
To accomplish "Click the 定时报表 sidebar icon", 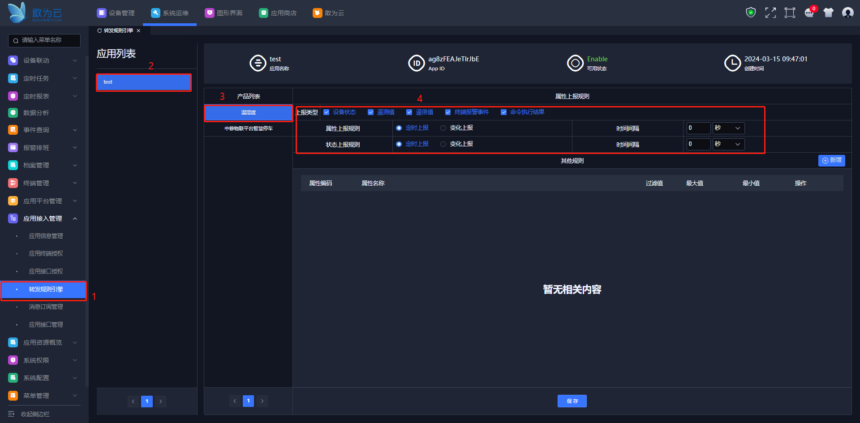I will pyautogui.click(x=13, y=96).
